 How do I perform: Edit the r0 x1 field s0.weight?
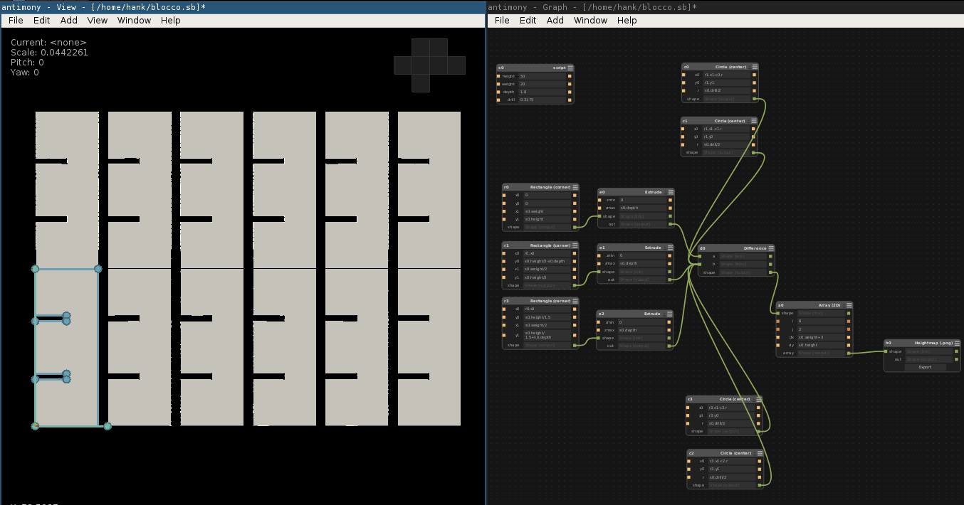(547, 211)
